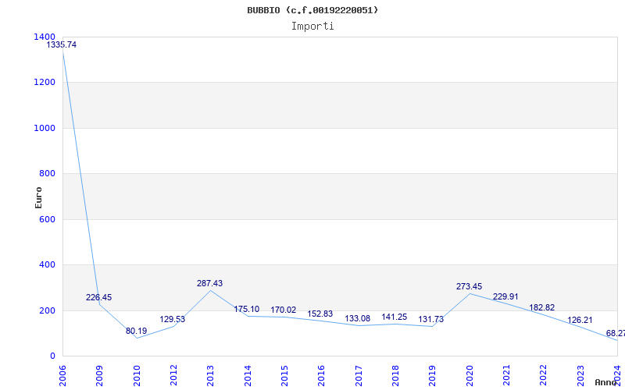Image resolution: width=625 pixels, height=390 pixels.
Task: Click the 2018 x-axis year label
Action: coord(395,376)
